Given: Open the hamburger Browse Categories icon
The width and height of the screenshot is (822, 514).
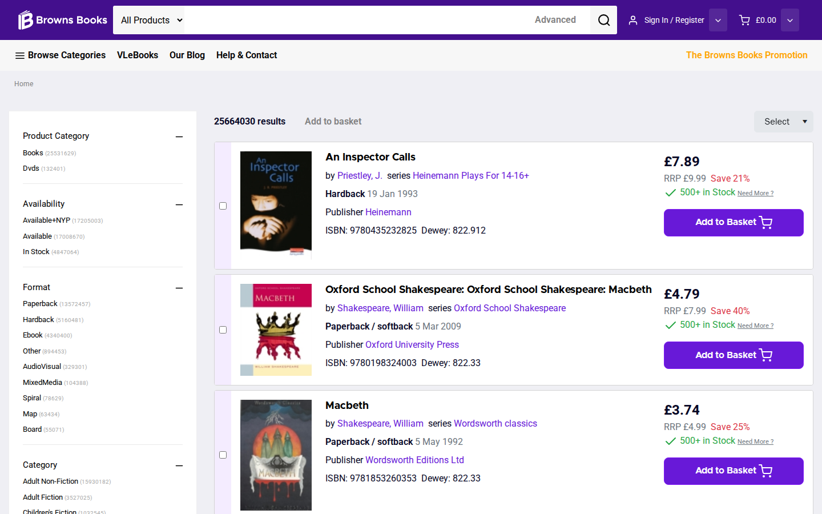Looking at the screenshot, I should 19,55.
